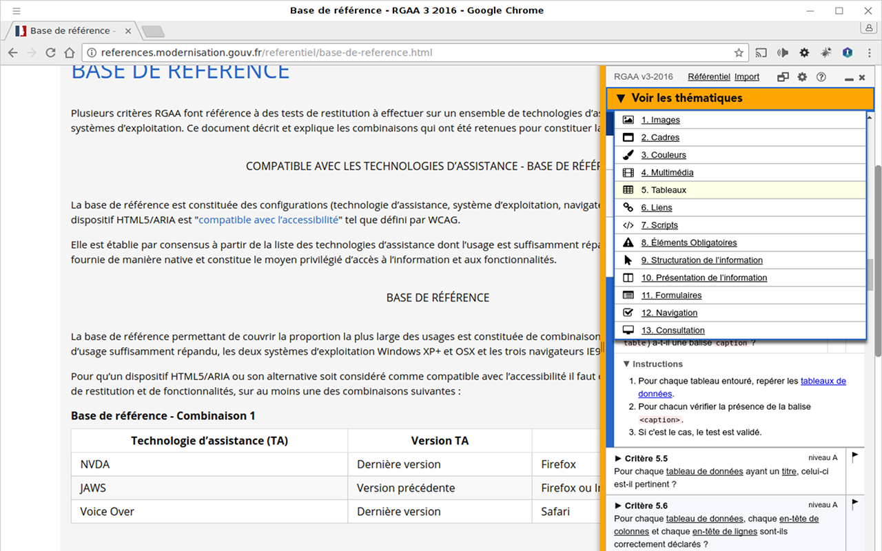
Task: Open the Chrome three-dot menu
Action: [868, 52]
